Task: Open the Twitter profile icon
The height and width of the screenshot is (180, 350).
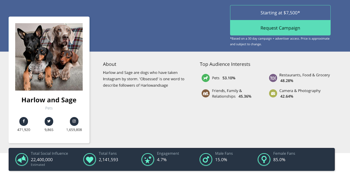Action: [x=49, y=121]
